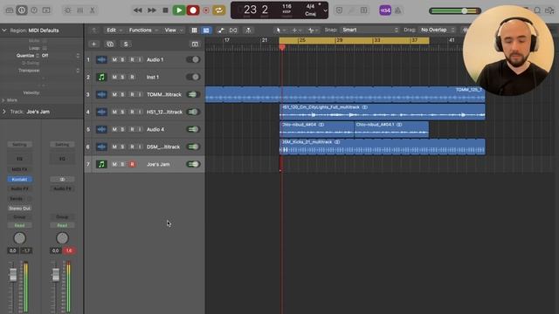Disable record on Joe's Jam track
559x314 pixels.
click(132, 165)
